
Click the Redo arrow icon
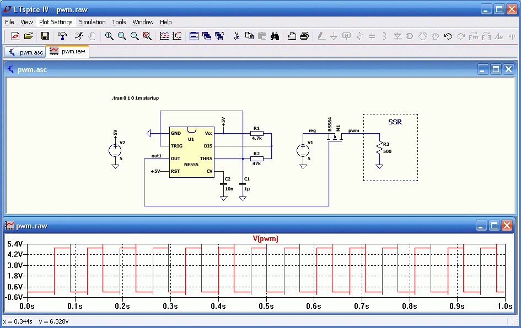[x=460, y=36]
